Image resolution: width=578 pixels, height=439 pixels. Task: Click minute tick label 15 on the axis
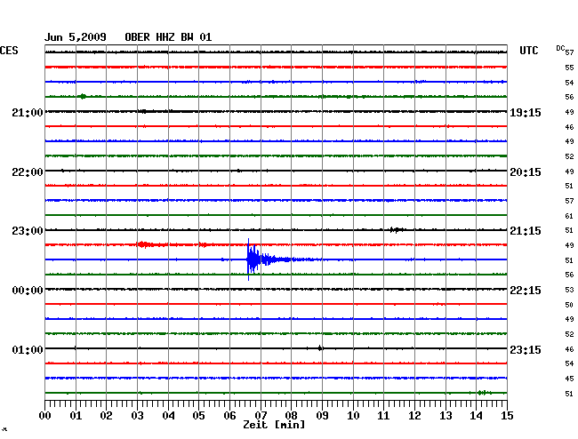[507, 415]
